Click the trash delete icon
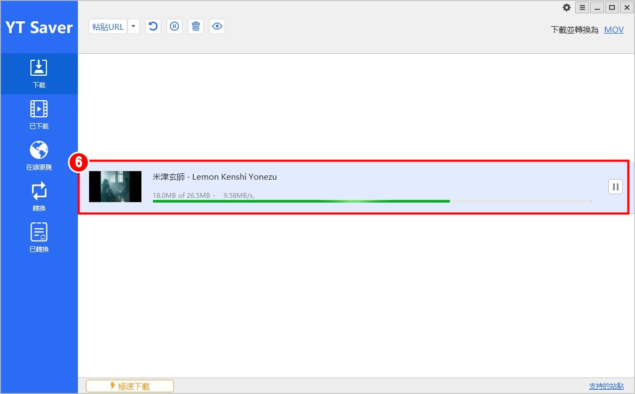This screenshot has width=635, height=394. (196, 26)
